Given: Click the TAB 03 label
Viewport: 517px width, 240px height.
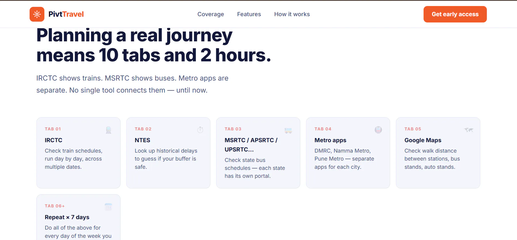Looking at the screenshot, I should click(233, 129).
